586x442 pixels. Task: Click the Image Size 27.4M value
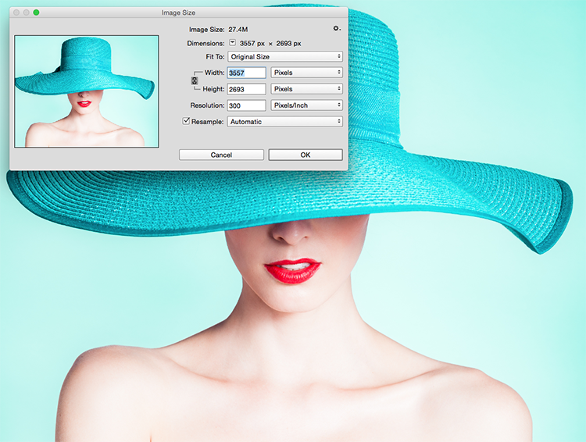click(x=238, y=29)
